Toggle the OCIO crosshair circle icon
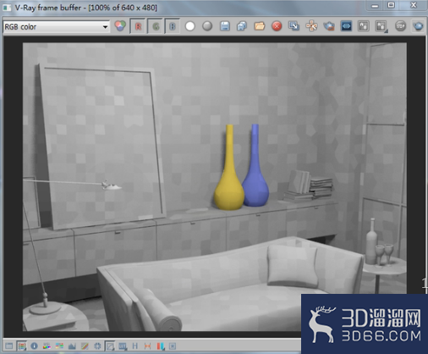428x354 pixels. (x=97, y=346)
